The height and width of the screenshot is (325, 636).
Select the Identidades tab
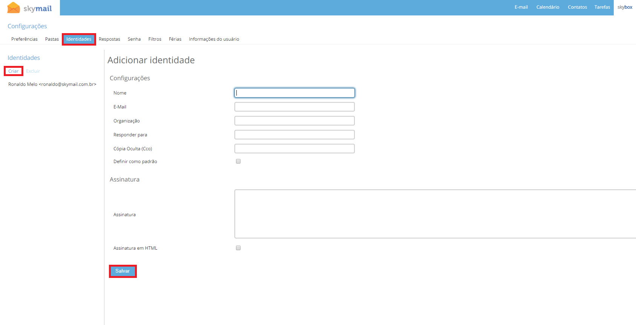(x=79, y=39)
